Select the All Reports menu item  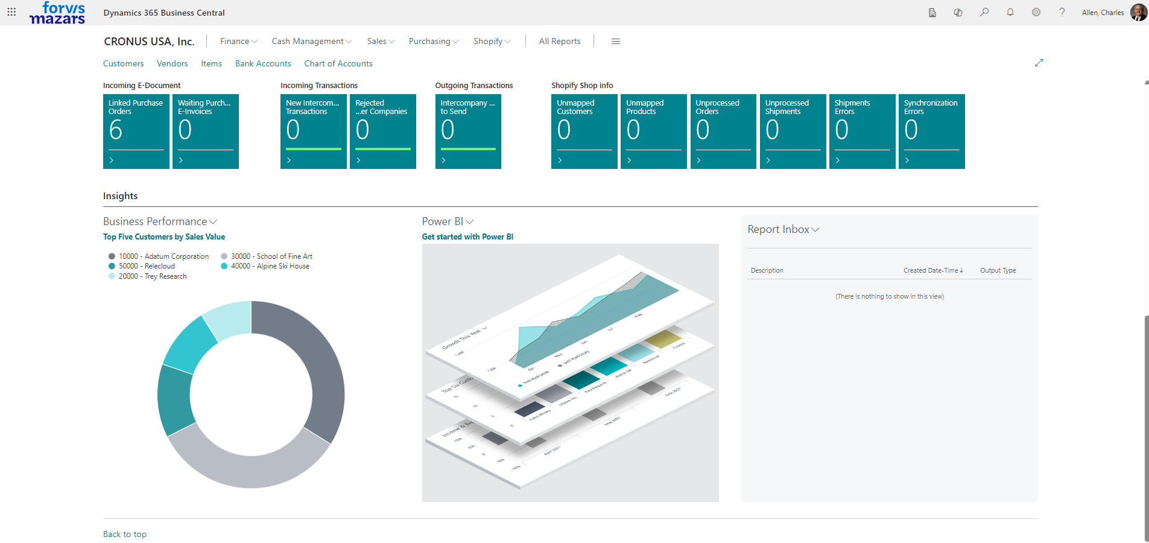[559, 42]
